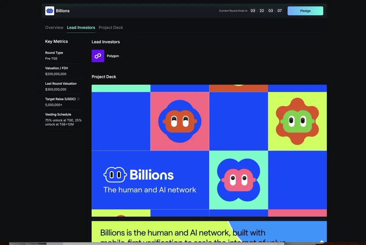Open the second deck slide about human and AI network
The image size is (366, 245).
click(x=209, y=232)
